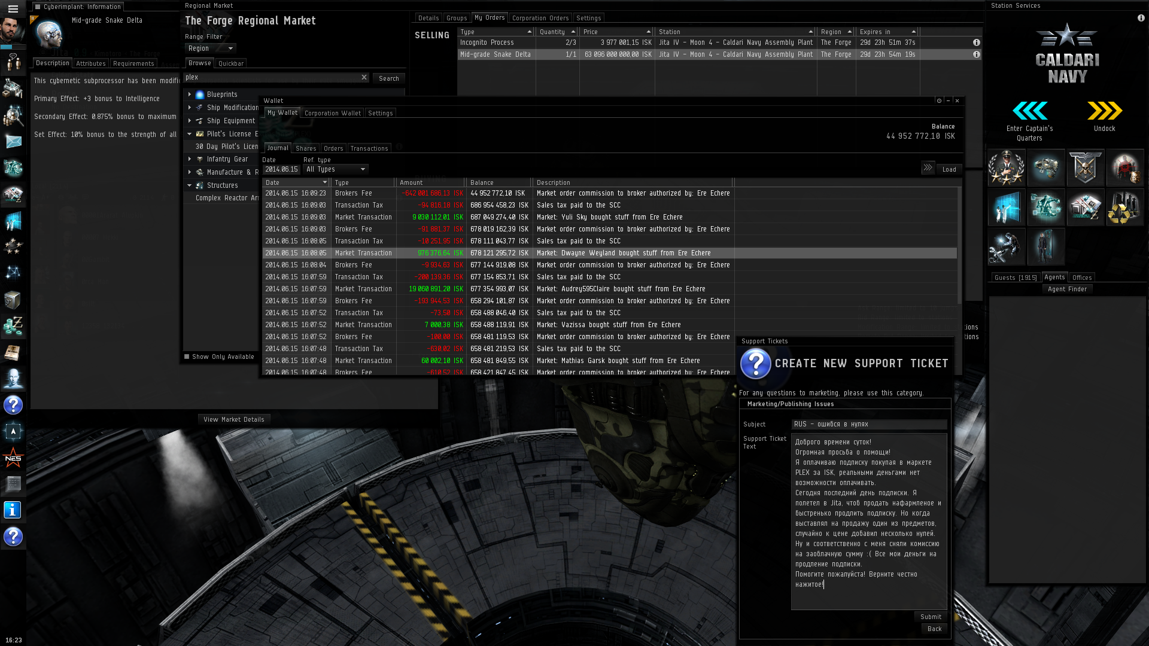This screenshot has width=1149, height=646.
Task: Open the Neocom hamburger menu
Action: pos(13,9)
